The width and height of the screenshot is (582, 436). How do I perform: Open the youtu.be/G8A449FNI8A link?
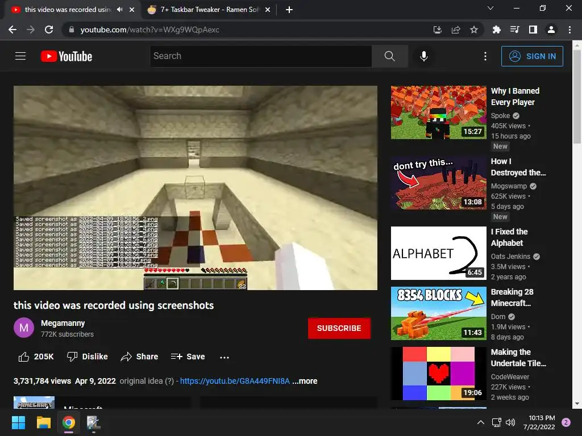coord(235,381)
